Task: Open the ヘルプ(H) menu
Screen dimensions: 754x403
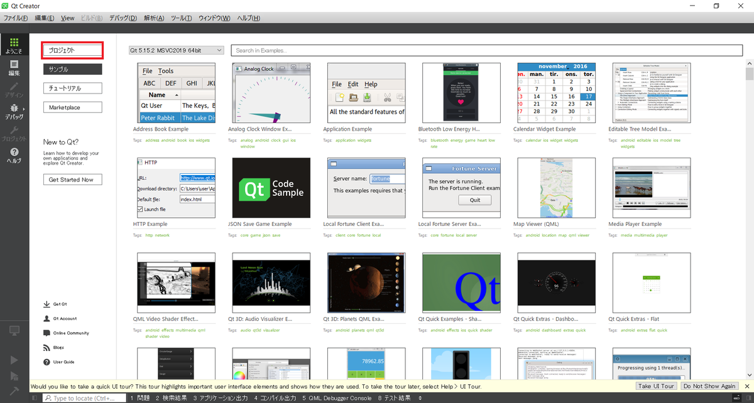Action: pyautogui.click(x=248, y=18)
